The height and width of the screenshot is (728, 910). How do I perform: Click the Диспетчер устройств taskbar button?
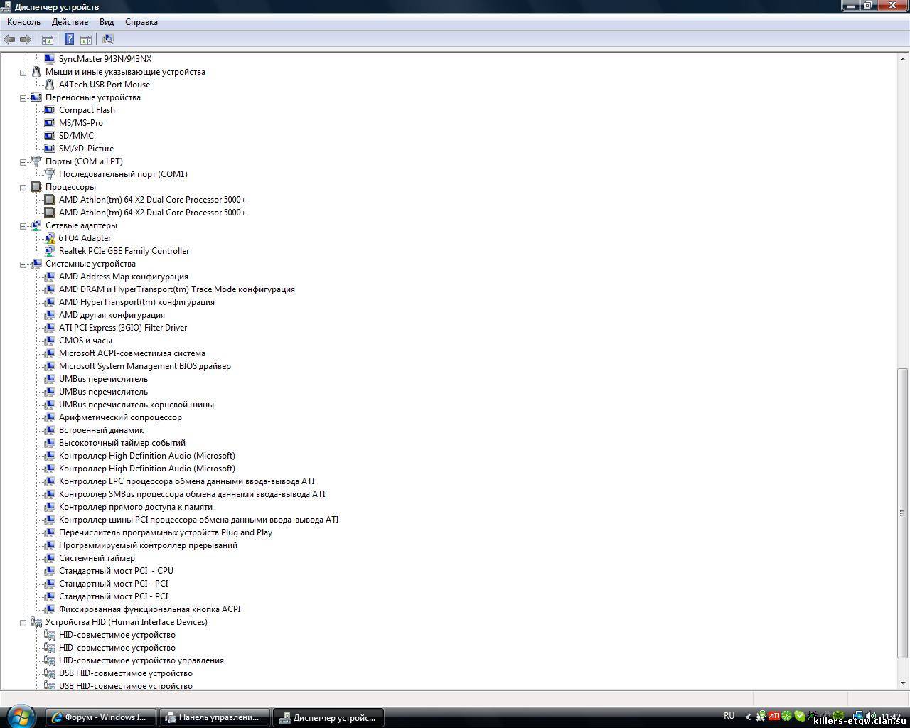point(328,717)
